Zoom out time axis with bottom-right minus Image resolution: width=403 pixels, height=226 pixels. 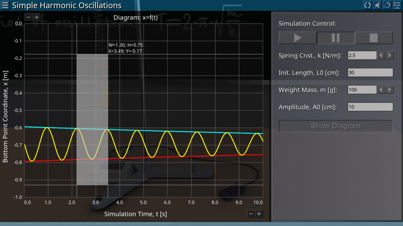251,213
